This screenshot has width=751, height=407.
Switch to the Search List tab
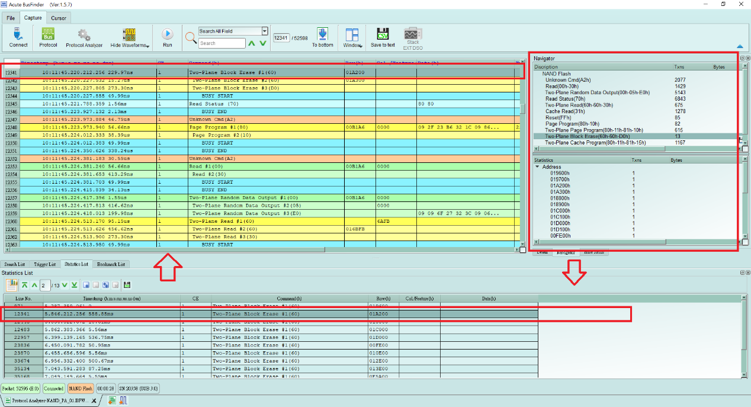(15, 264)
